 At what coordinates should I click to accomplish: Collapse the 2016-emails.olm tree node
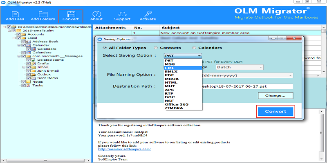[x=9, y=31]
